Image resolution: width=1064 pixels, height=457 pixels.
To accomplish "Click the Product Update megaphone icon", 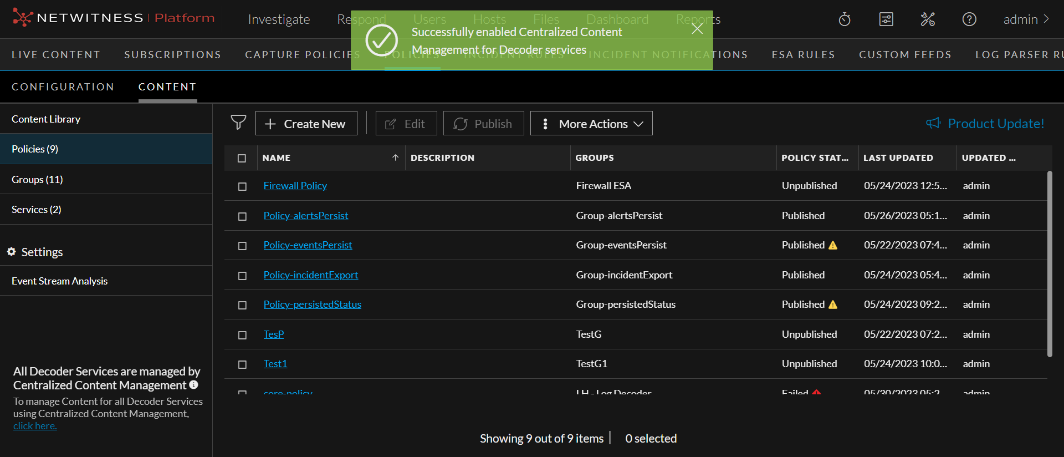I will pyautogui.click(x=933, y=123).
